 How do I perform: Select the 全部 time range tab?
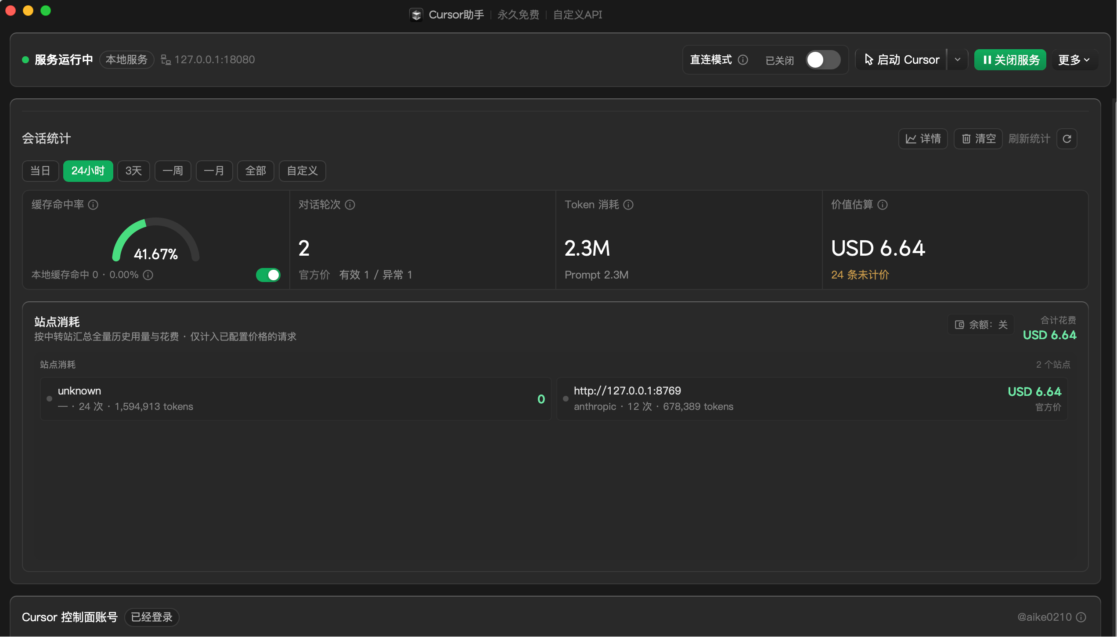coord(256,171)
